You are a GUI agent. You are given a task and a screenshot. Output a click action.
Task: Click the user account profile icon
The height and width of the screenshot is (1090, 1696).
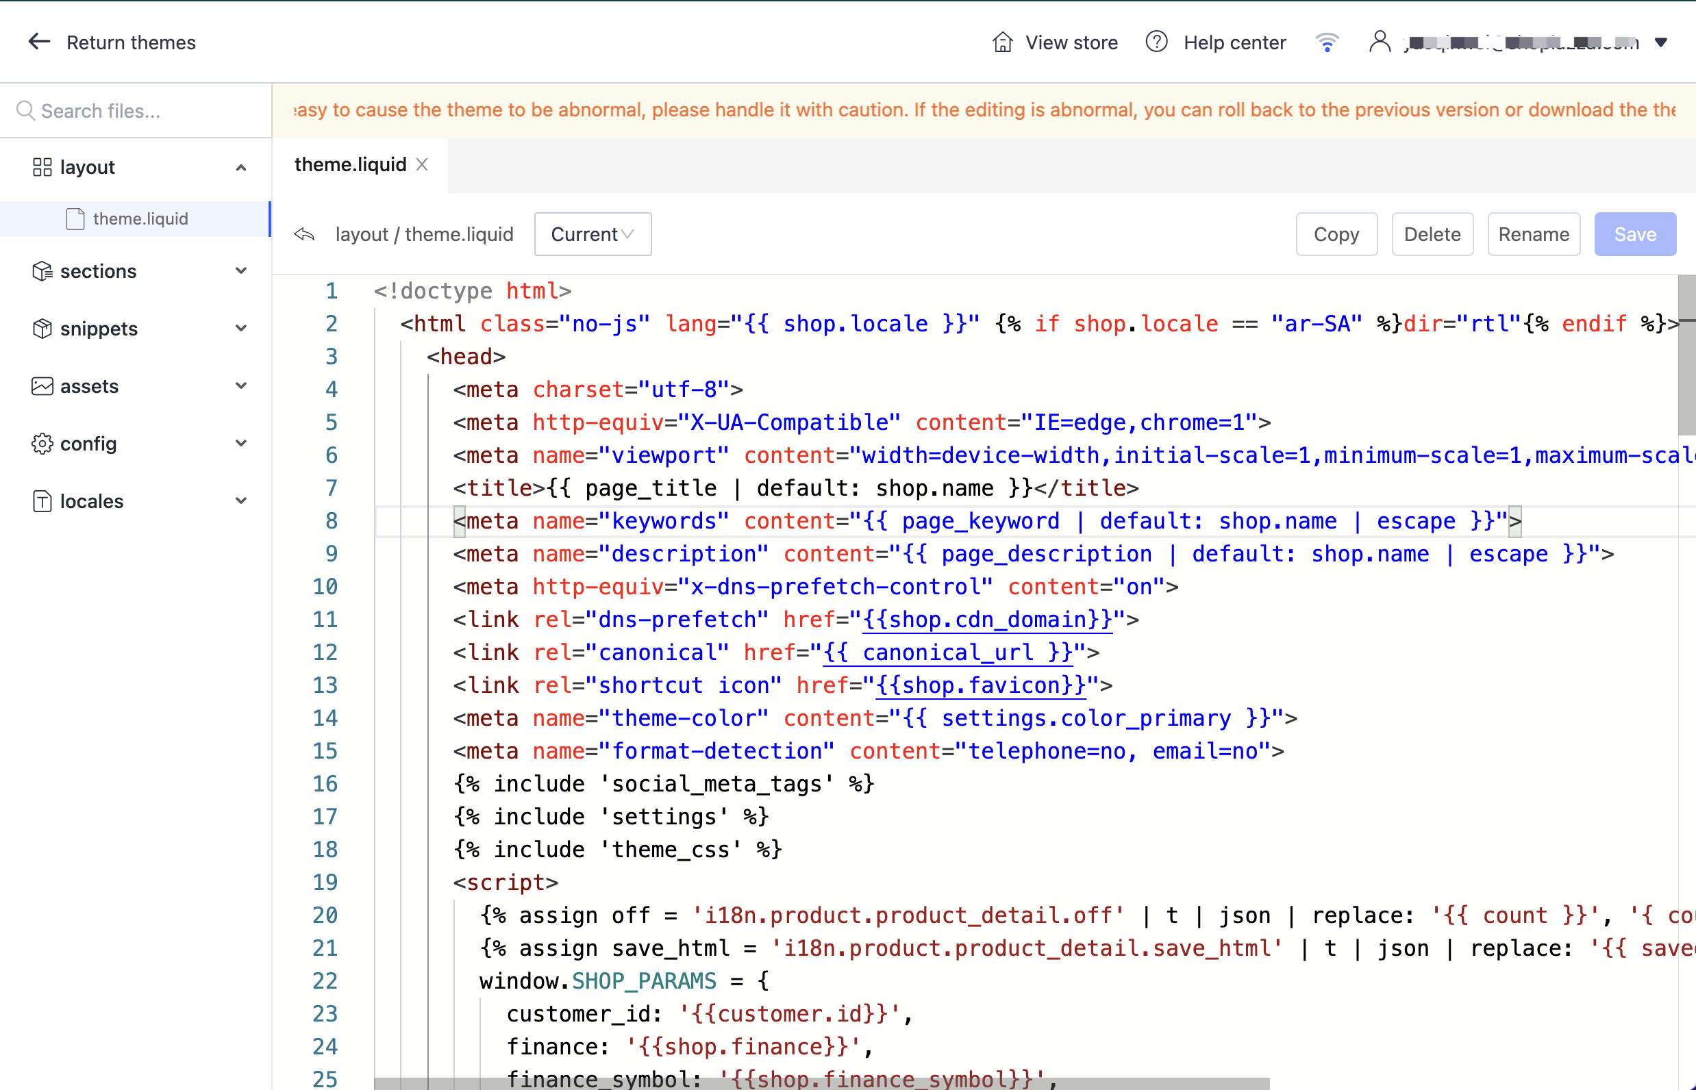(1379, 42)
